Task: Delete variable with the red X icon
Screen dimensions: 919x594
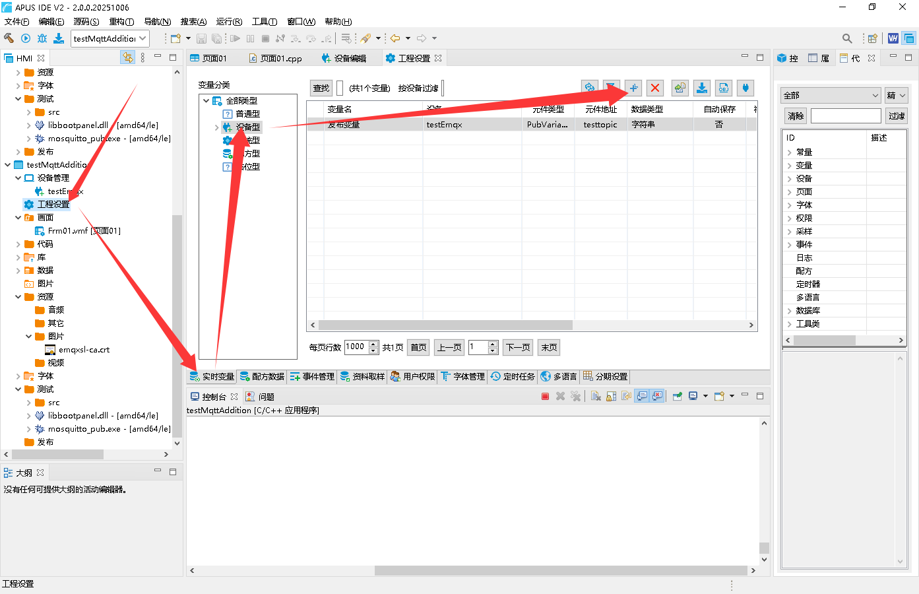Action: click(x=655, y=88)
